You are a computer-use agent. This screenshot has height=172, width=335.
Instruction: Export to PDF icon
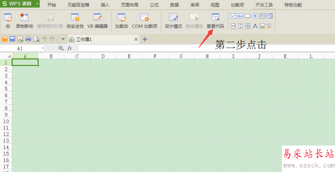20,39
